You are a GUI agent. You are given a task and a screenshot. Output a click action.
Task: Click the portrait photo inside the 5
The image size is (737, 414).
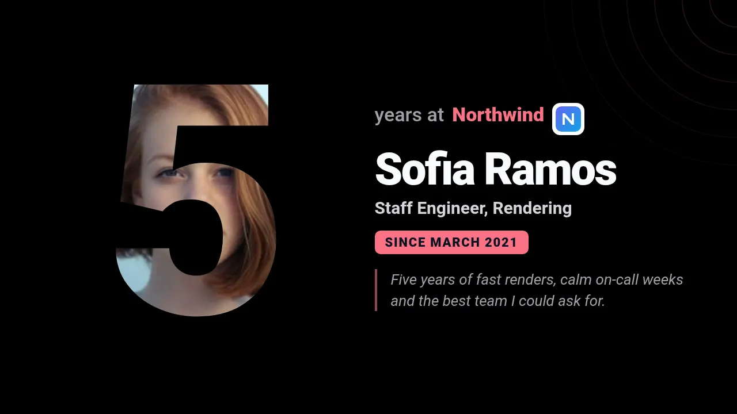point(196,201)
